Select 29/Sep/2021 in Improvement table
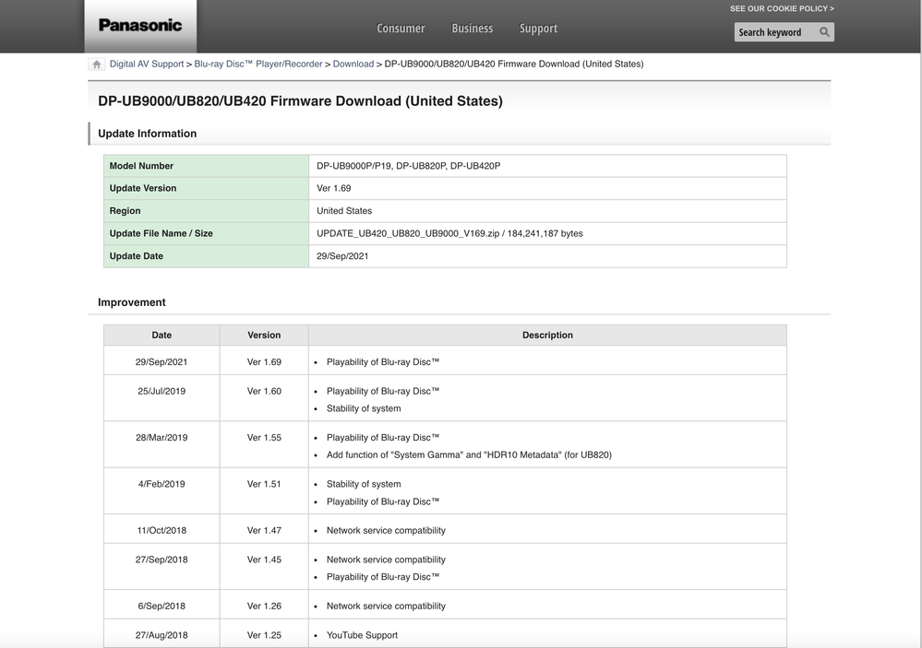The image size is (922, 648). 162,362
